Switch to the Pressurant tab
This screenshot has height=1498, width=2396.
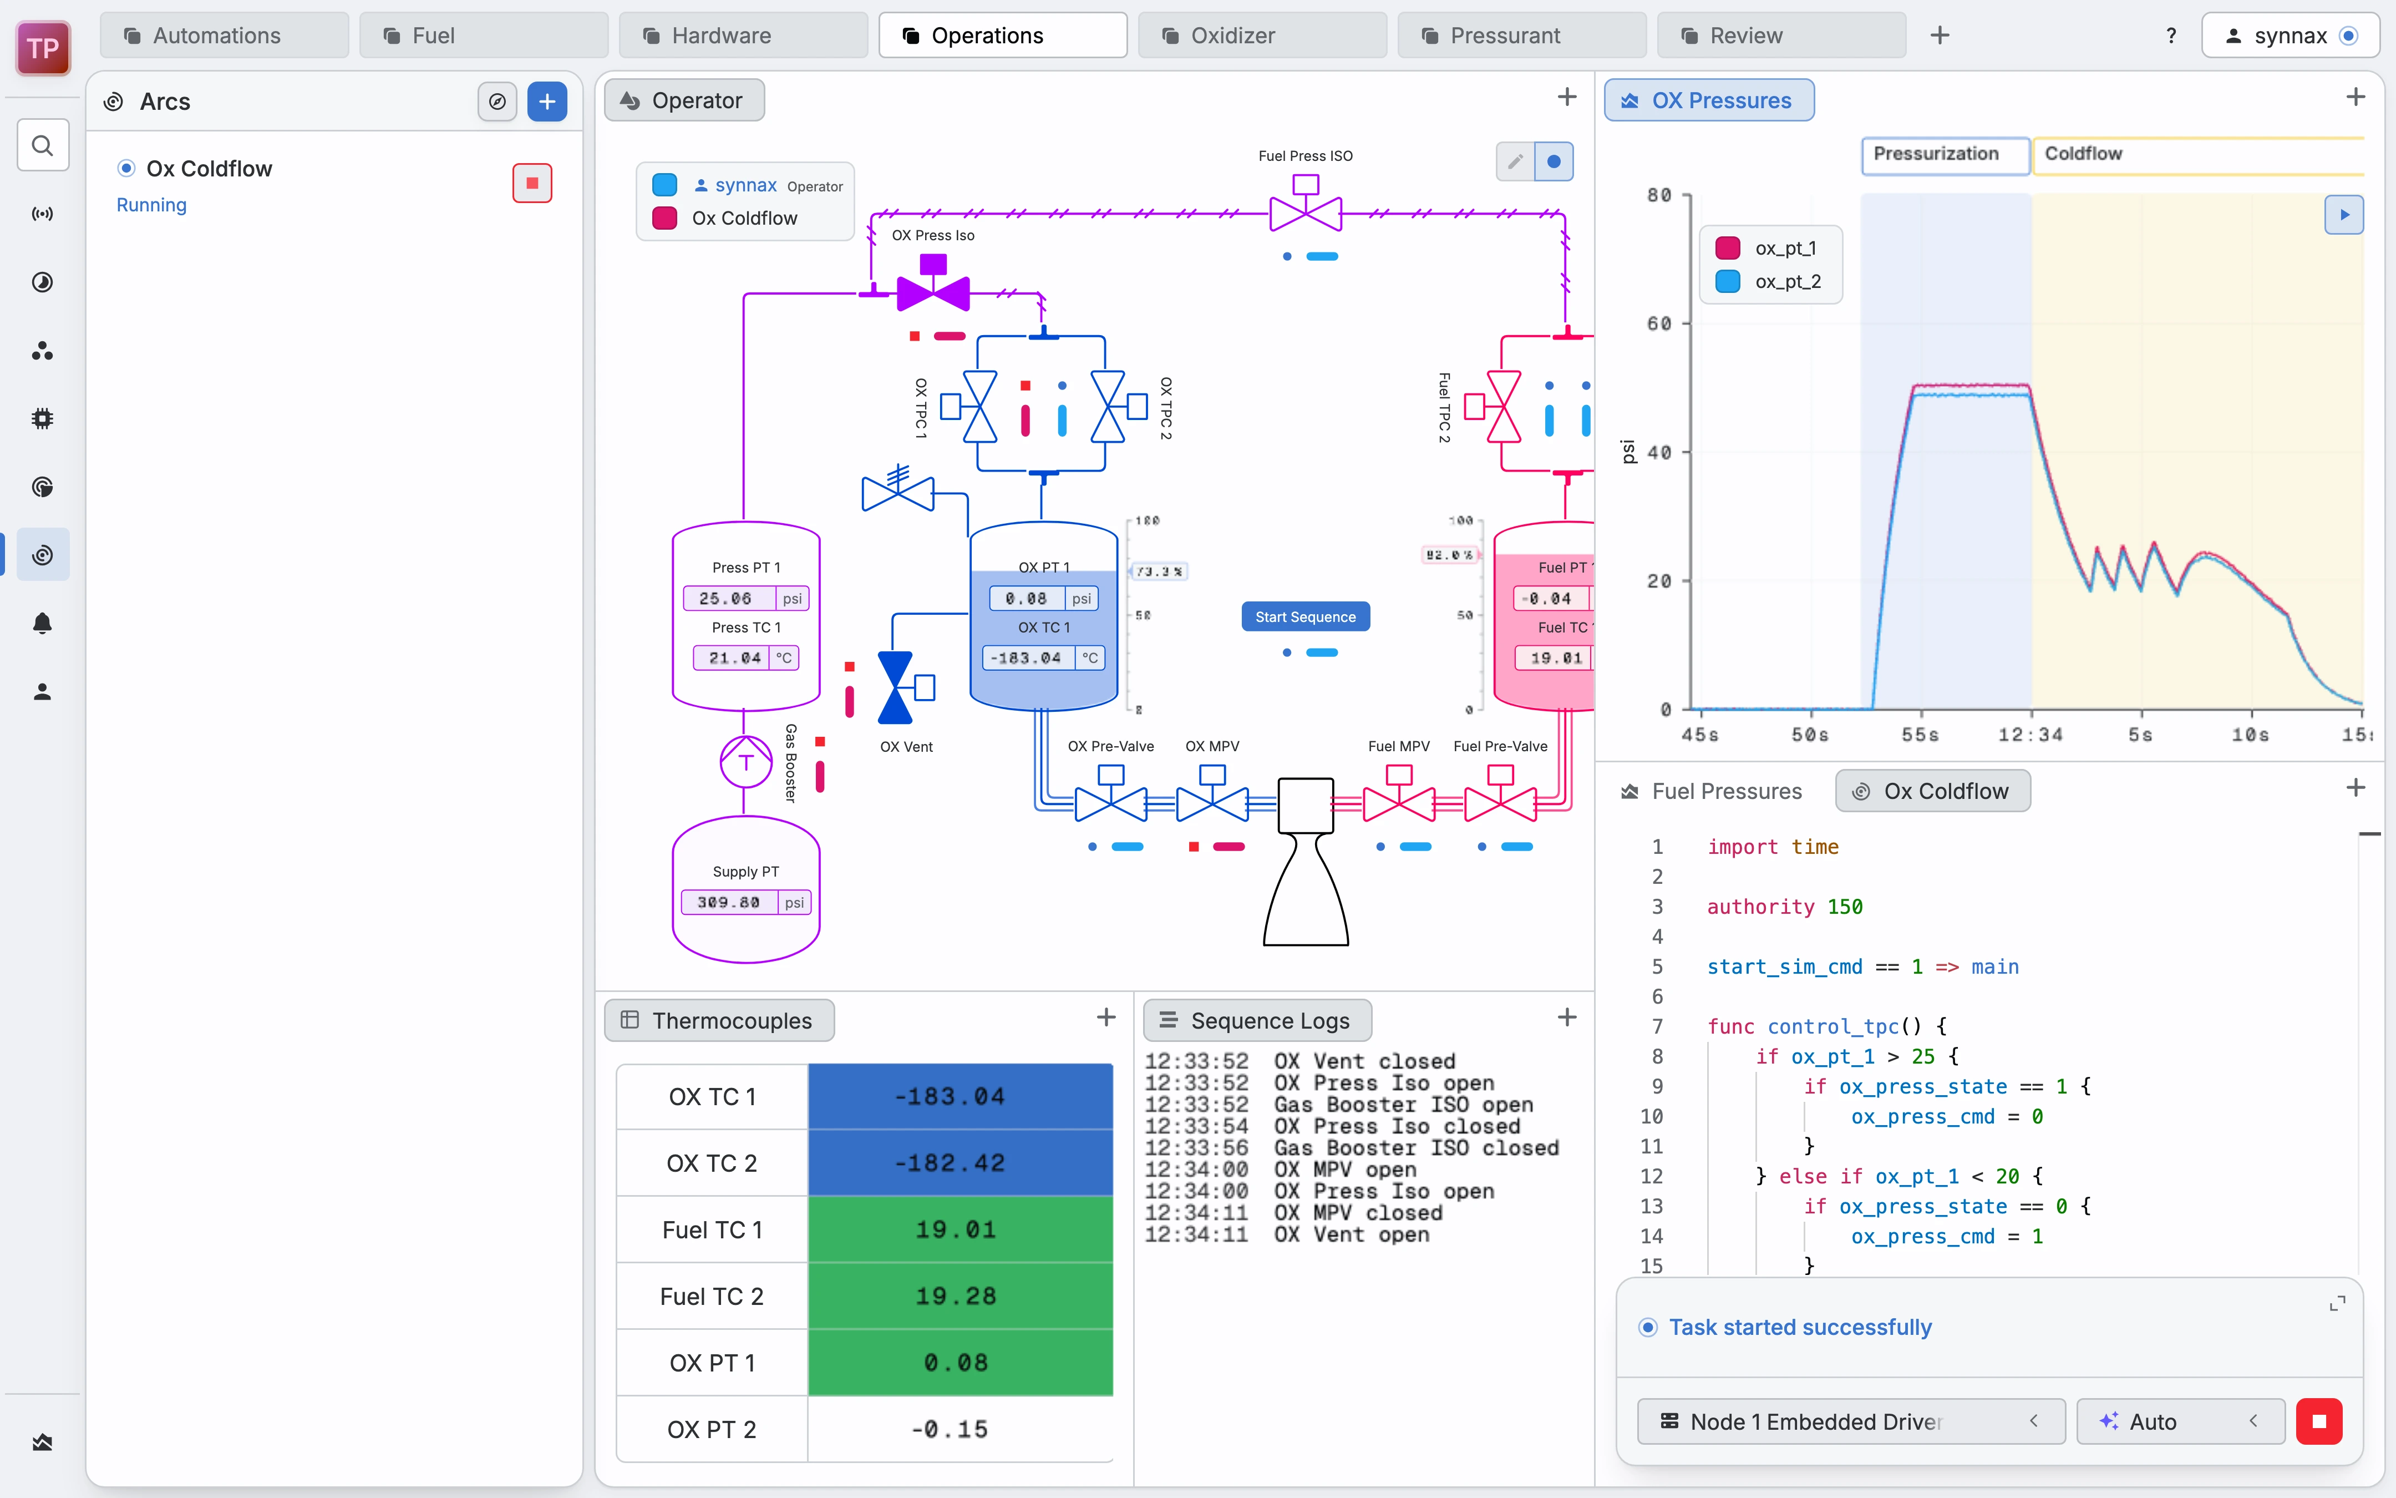click(x=1522, y=36)
